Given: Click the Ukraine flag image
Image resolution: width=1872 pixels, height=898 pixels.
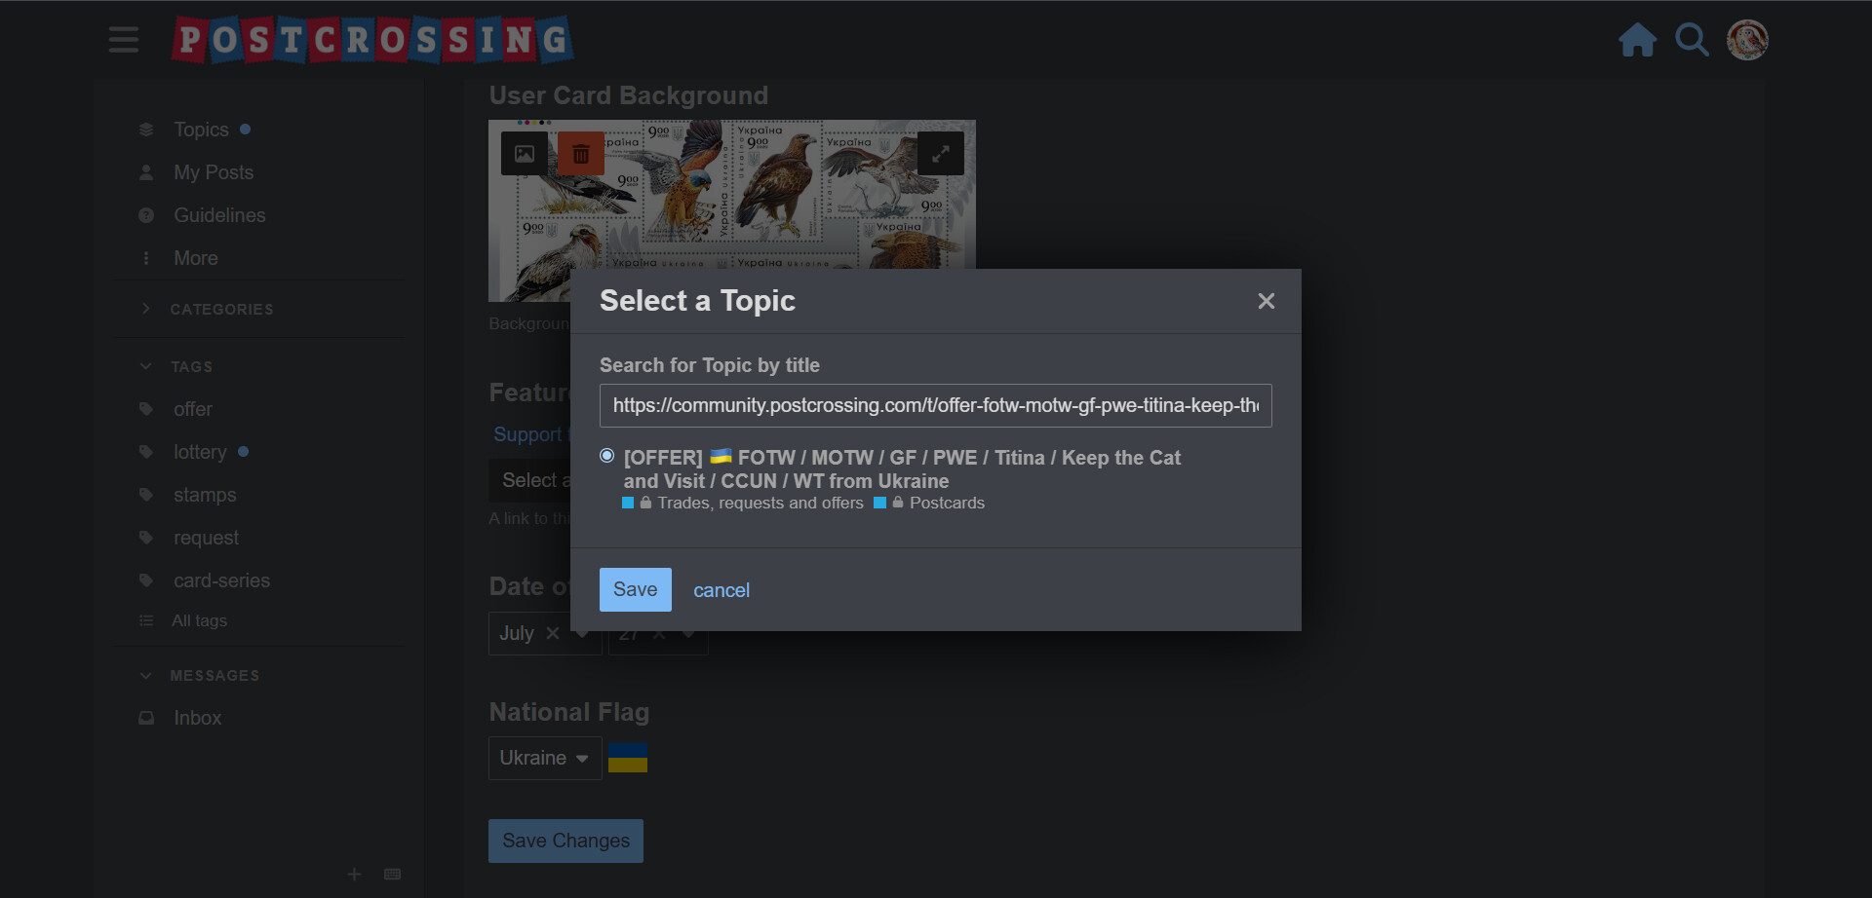Looking at the screenshot, I should 628,758.
